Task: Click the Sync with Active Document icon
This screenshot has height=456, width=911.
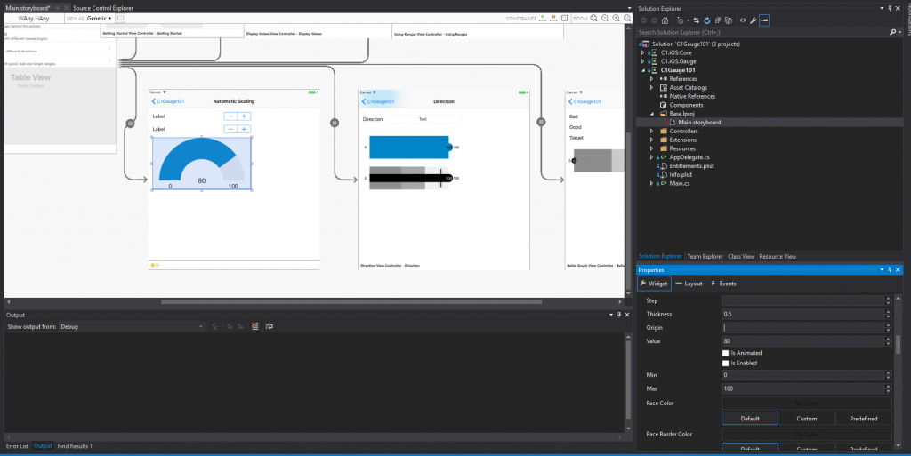Action: pyautogui.click(x=696, y=20)
